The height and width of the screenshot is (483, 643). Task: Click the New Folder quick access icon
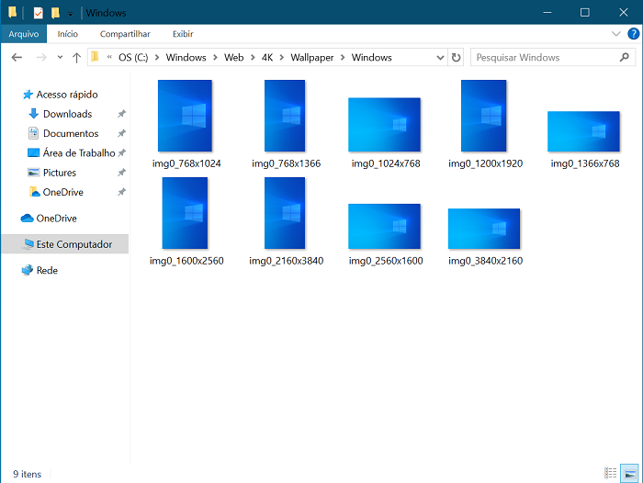pyautogui.click(x=55, y=13)
